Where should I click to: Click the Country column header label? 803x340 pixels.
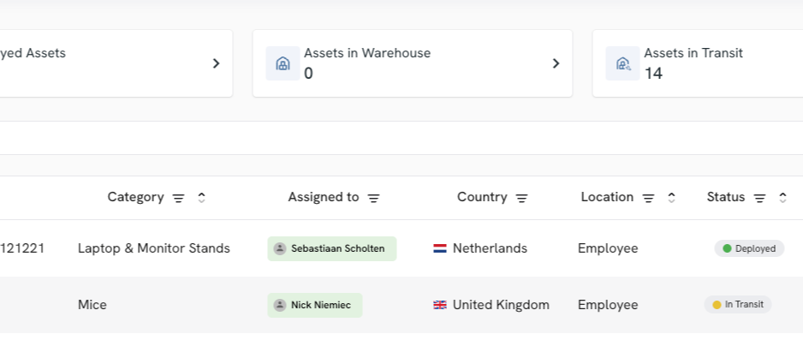click(x=482, y=197)
